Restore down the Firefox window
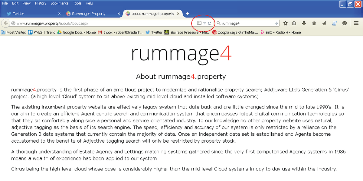This screenshot has height=181, width=363. [x=350, y=4]
